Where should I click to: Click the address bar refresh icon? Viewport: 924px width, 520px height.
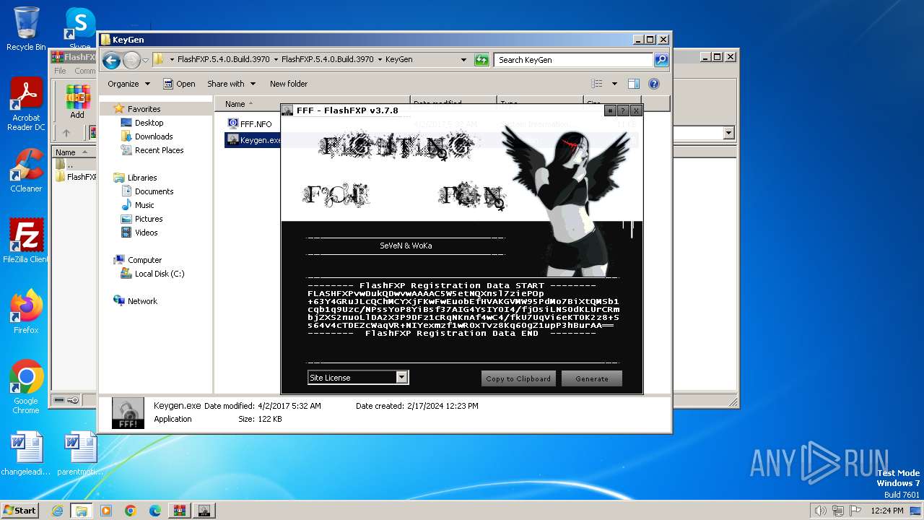[481, 60]
